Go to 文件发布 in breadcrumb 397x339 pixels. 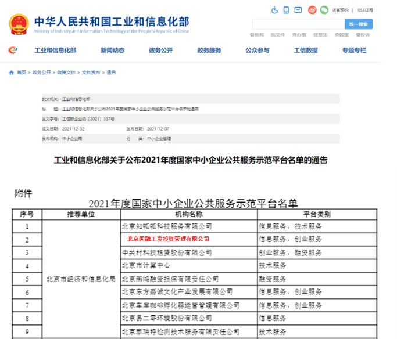click(91, 73)
